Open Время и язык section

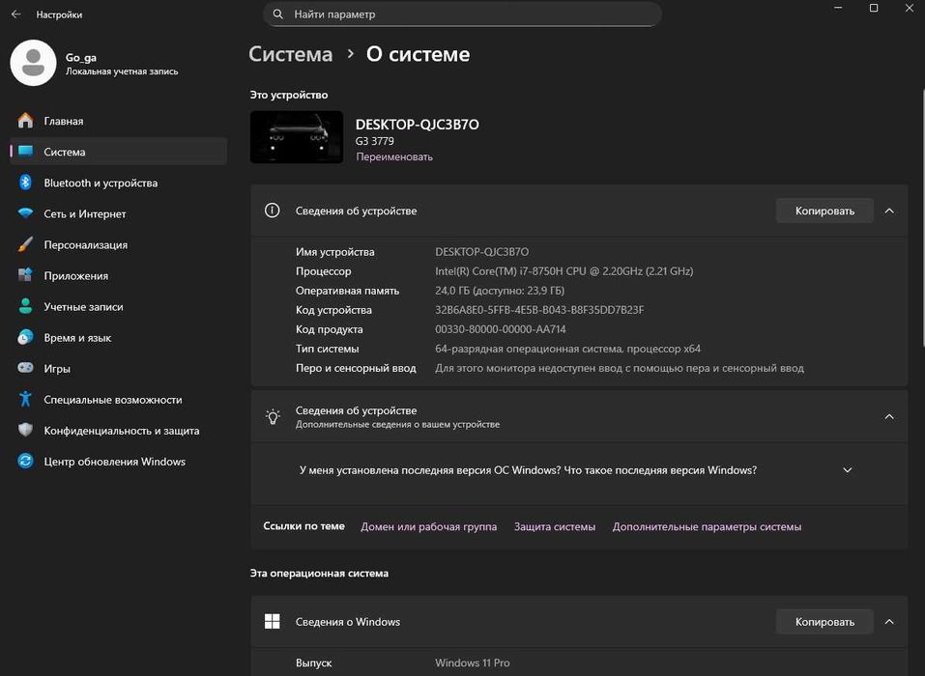click(x=119, y=337)
